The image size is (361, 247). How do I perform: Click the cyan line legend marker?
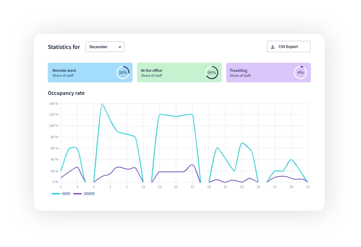click(56, 194)
